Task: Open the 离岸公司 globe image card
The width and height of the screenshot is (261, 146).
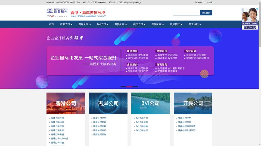Action: pos(108,103)
